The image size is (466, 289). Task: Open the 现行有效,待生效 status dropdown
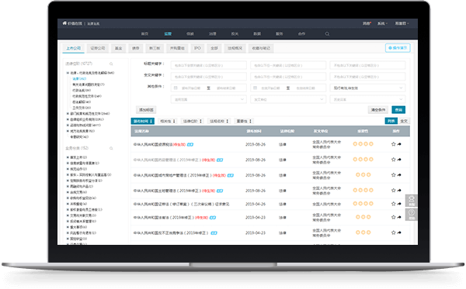[367, 88]
